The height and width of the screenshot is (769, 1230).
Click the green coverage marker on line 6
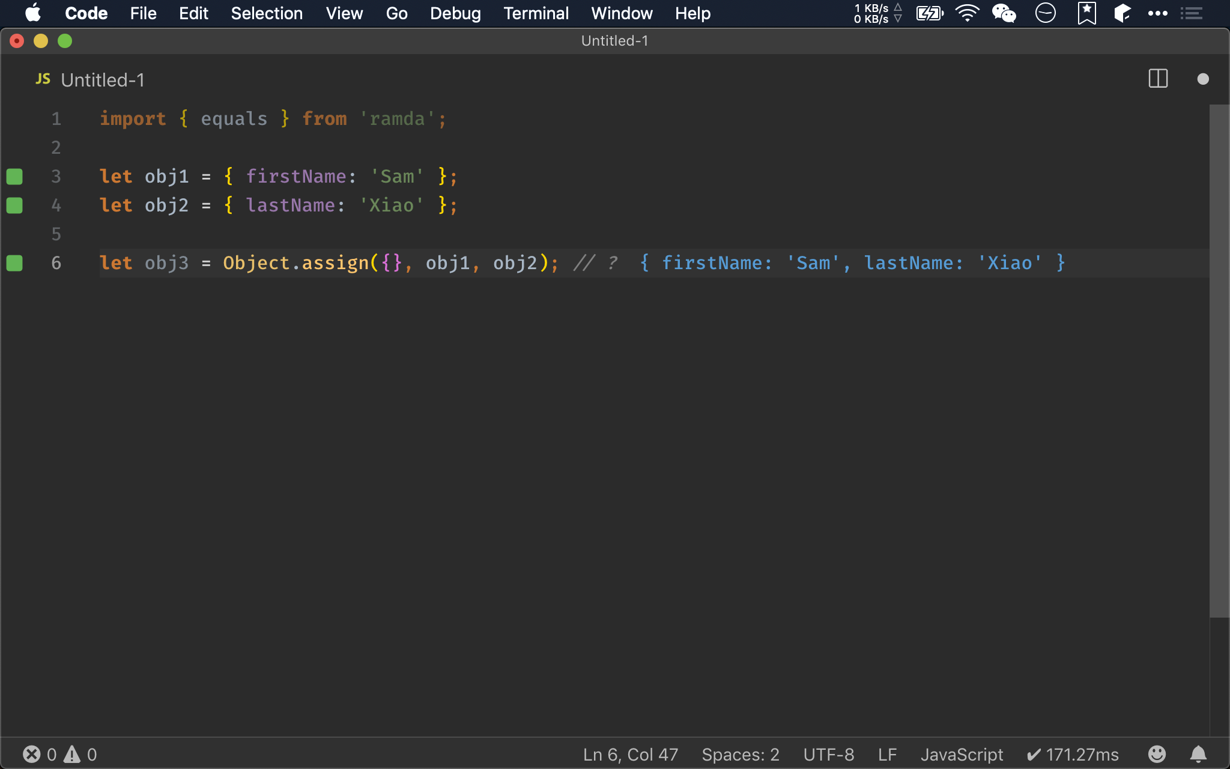coord(14,263)
